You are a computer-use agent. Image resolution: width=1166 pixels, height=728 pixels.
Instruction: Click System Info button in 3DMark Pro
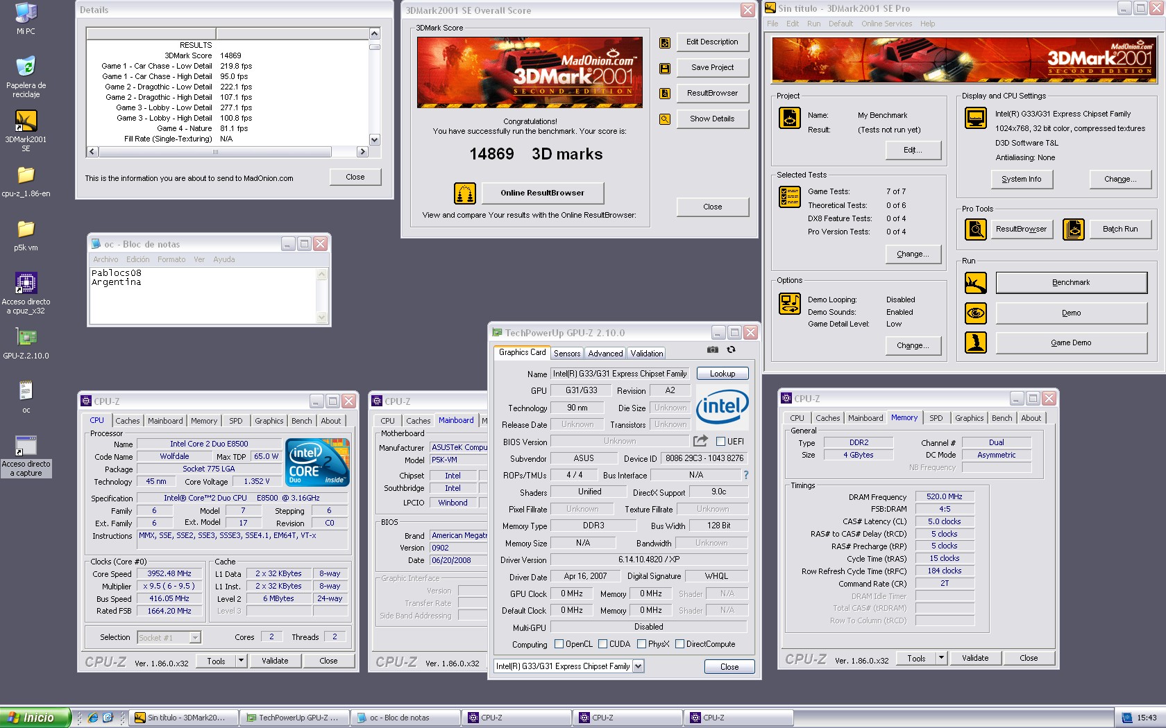tap(1021, 179)
